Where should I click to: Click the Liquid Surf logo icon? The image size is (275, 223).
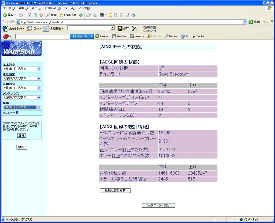point(5,29)
